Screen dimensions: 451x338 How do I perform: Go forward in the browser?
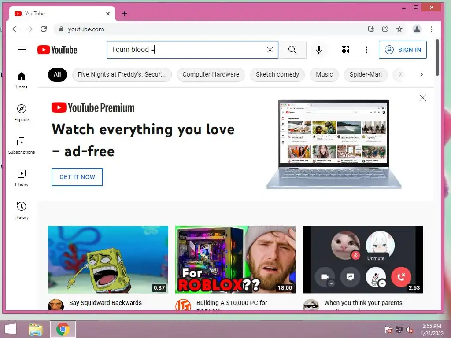tap(30, 29)
